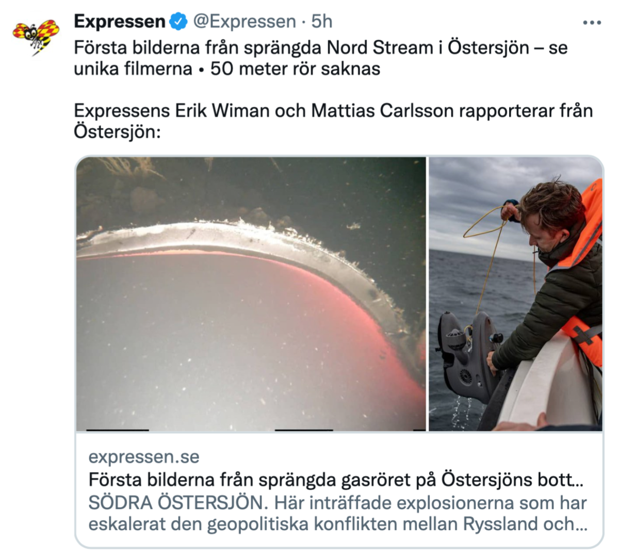
Task: Open the underwater pipeline photo
Action: (x=251, y=294)
